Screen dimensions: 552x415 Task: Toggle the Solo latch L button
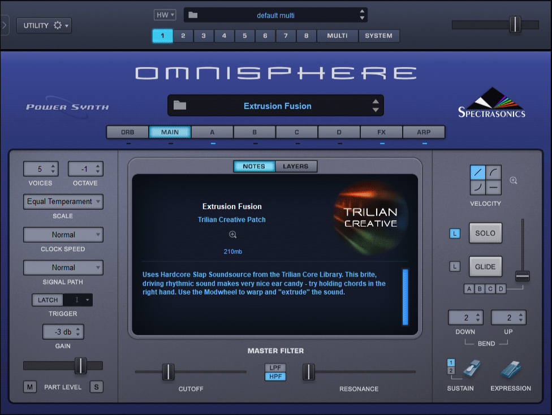coord(455,234)
